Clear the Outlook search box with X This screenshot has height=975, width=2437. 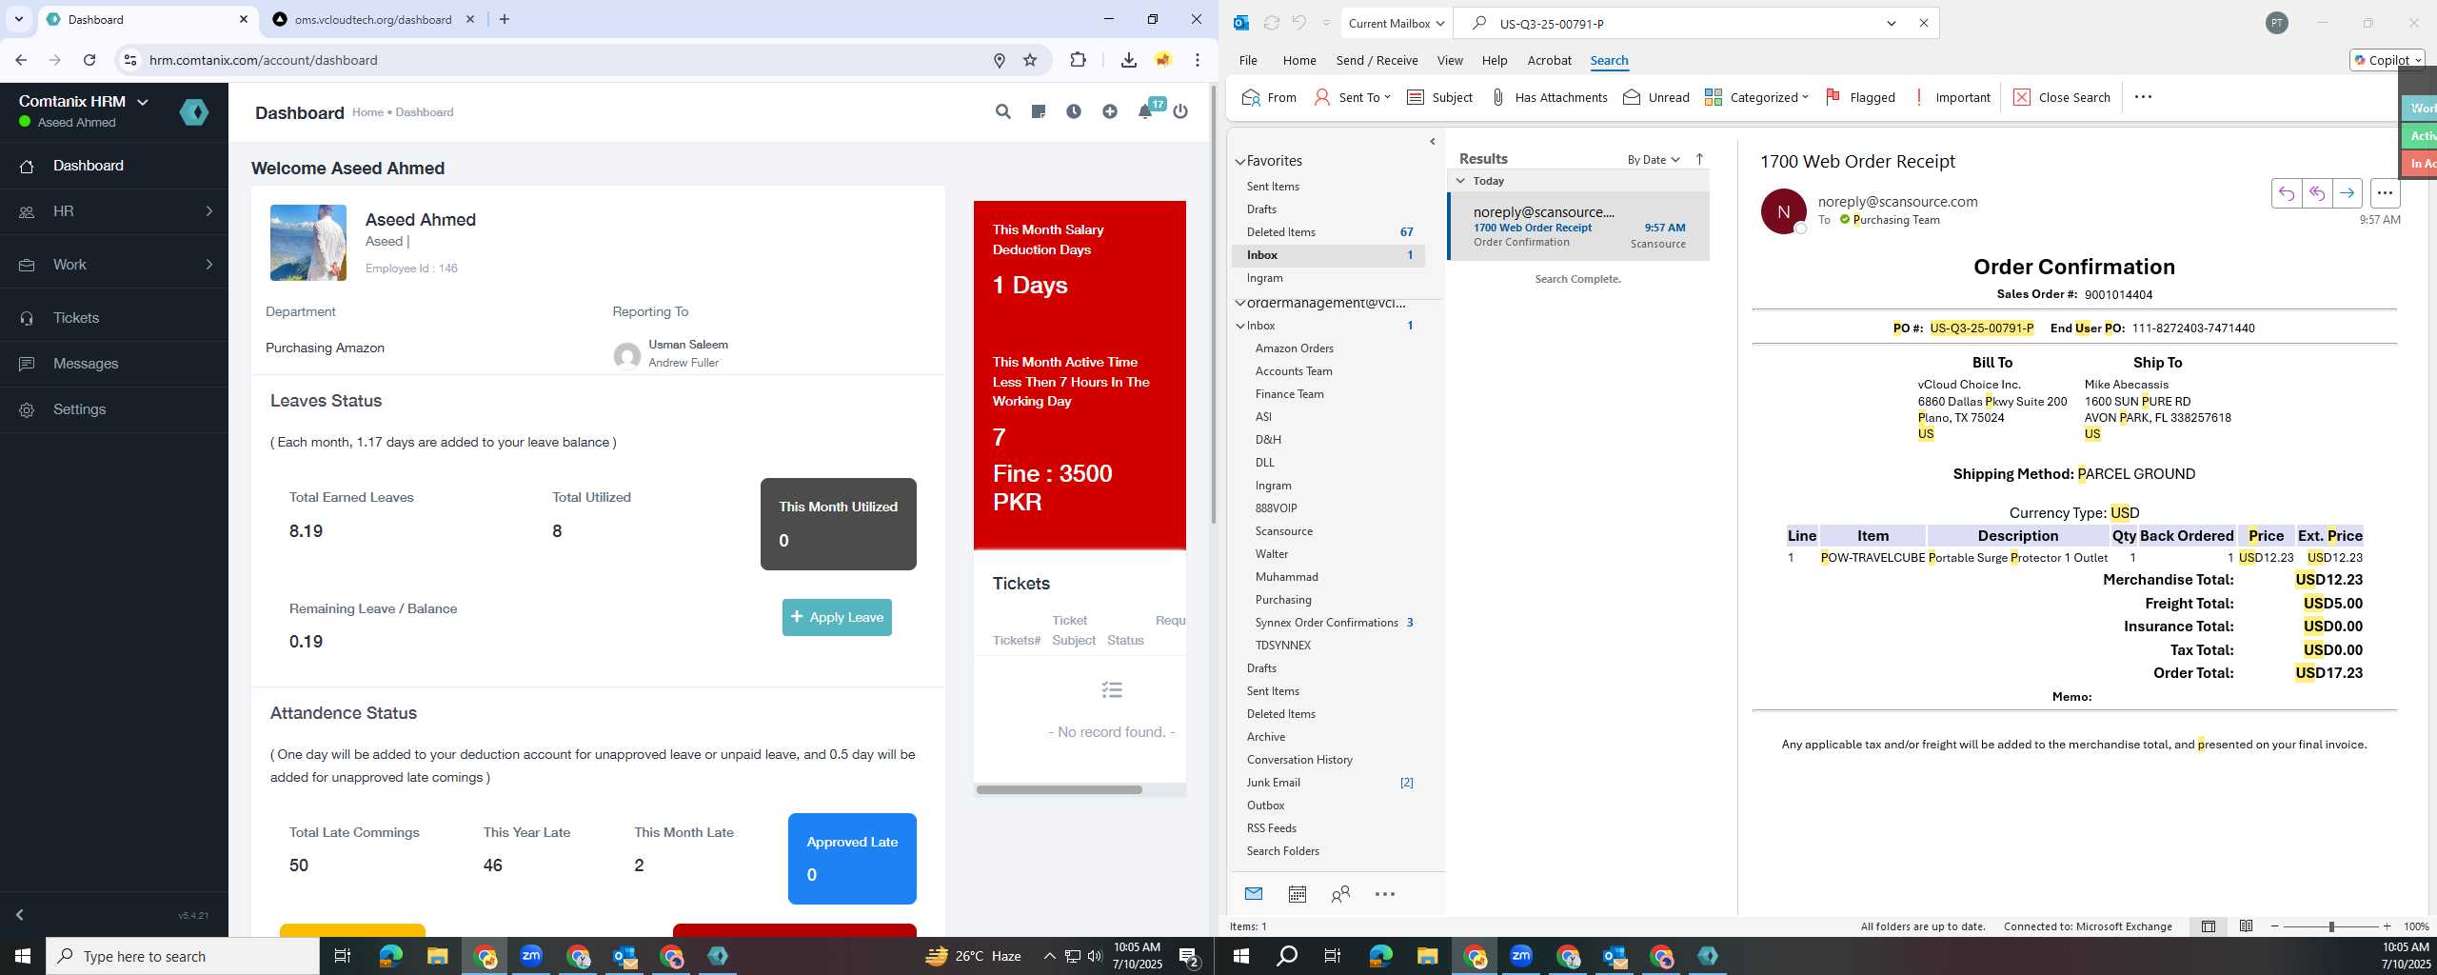pos(1923,23)
